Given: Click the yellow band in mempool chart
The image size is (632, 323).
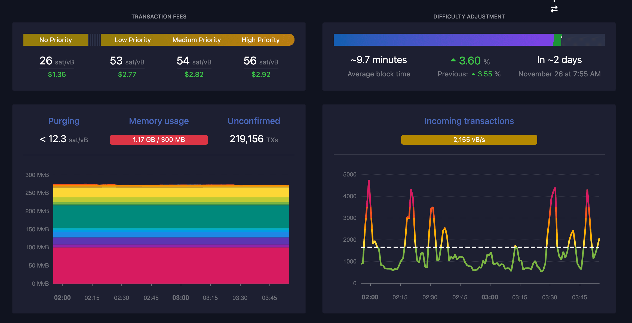Looking at the screenshot, I should pos(171,192).
